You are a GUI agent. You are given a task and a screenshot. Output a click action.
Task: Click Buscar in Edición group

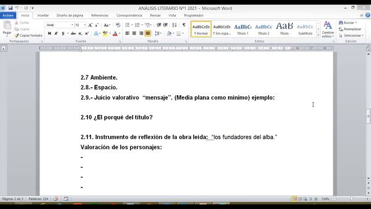coord(348,23)
